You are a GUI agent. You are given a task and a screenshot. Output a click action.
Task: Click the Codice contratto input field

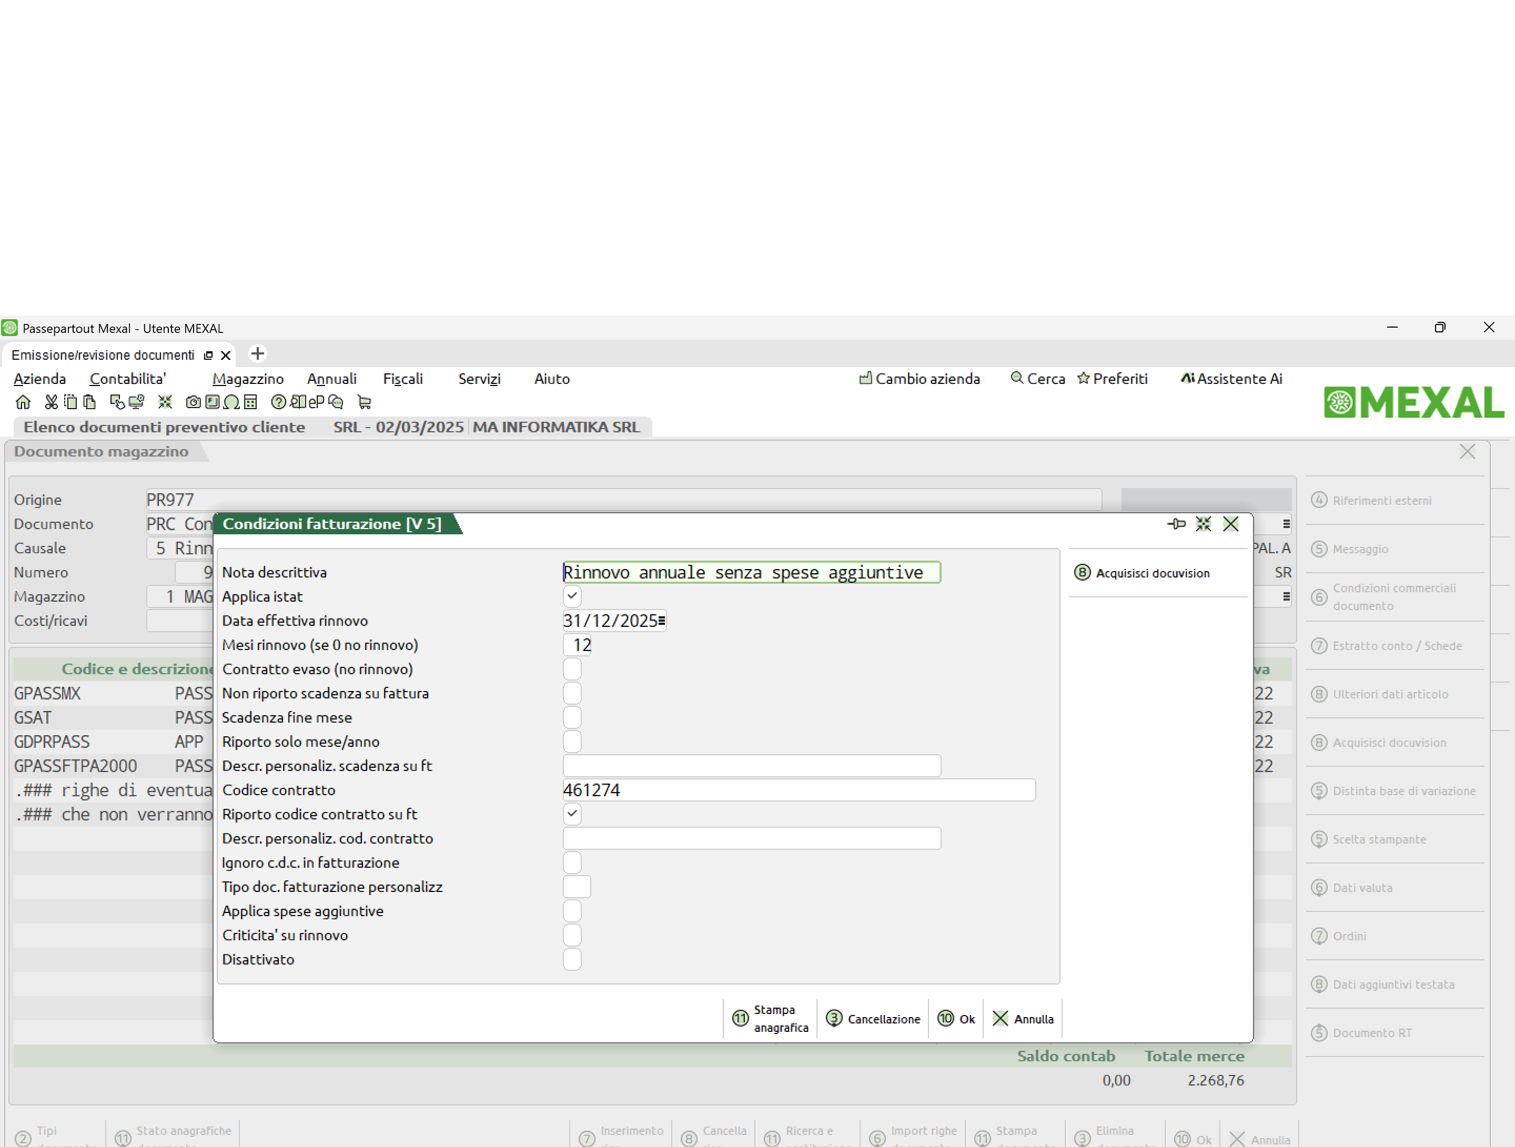(x=798, y=789)
